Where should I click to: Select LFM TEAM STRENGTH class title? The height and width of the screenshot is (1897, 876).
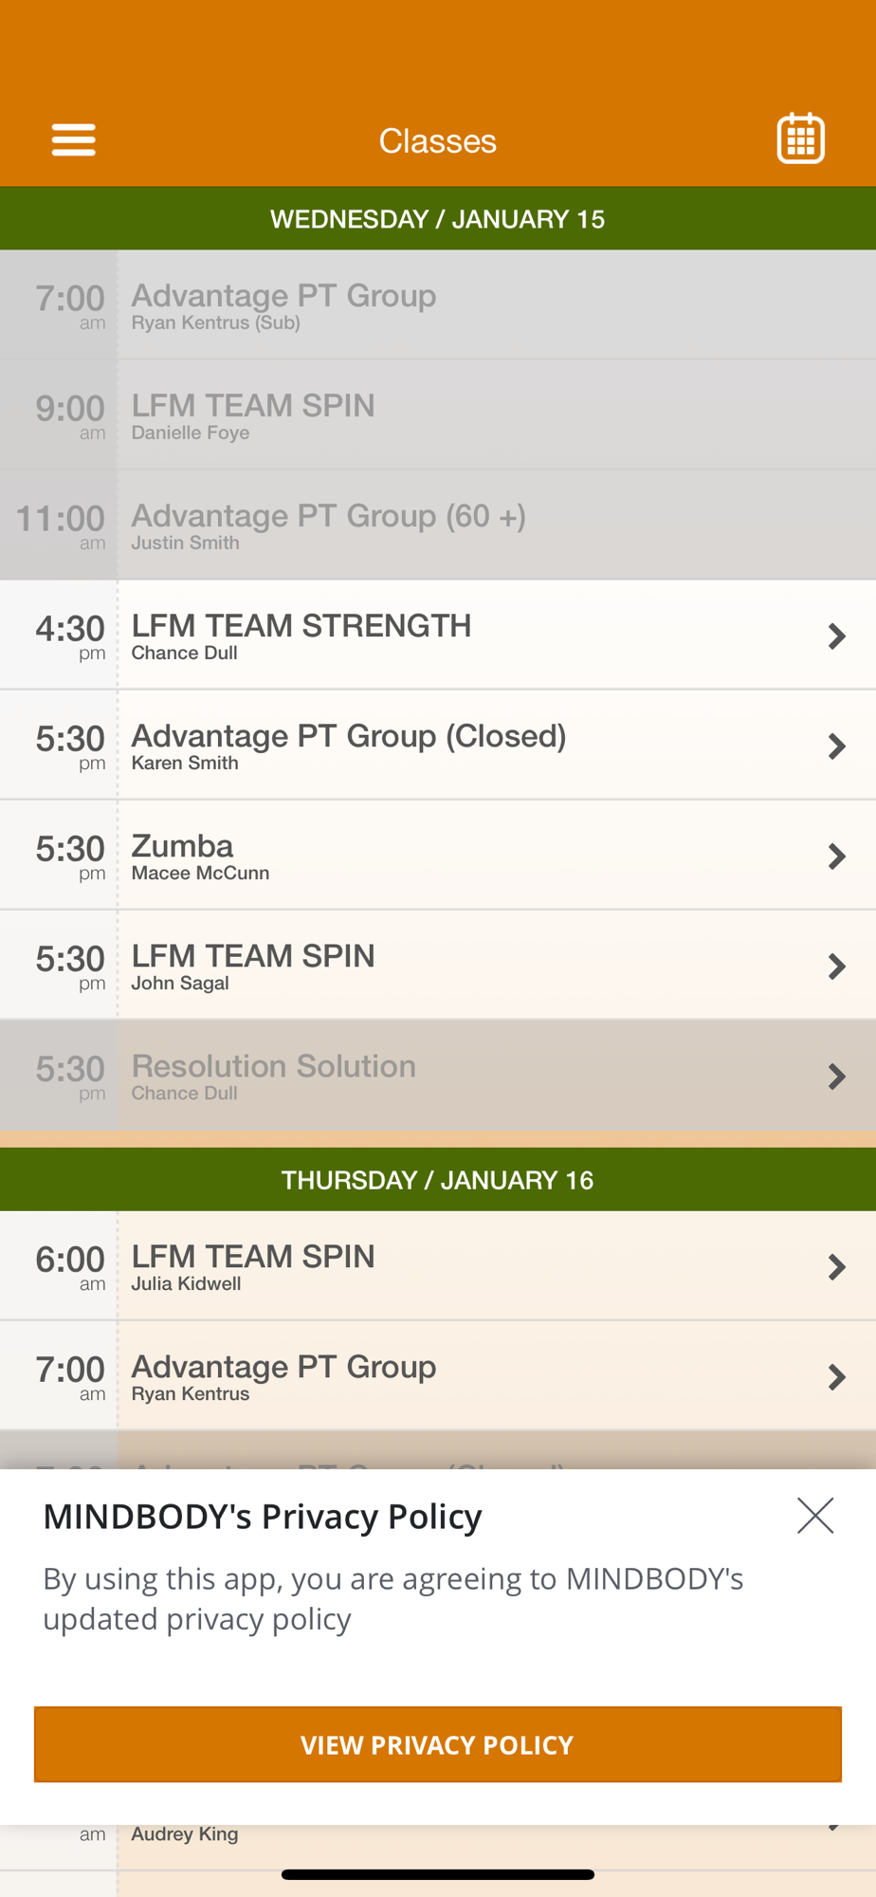(x=301, y=626)
